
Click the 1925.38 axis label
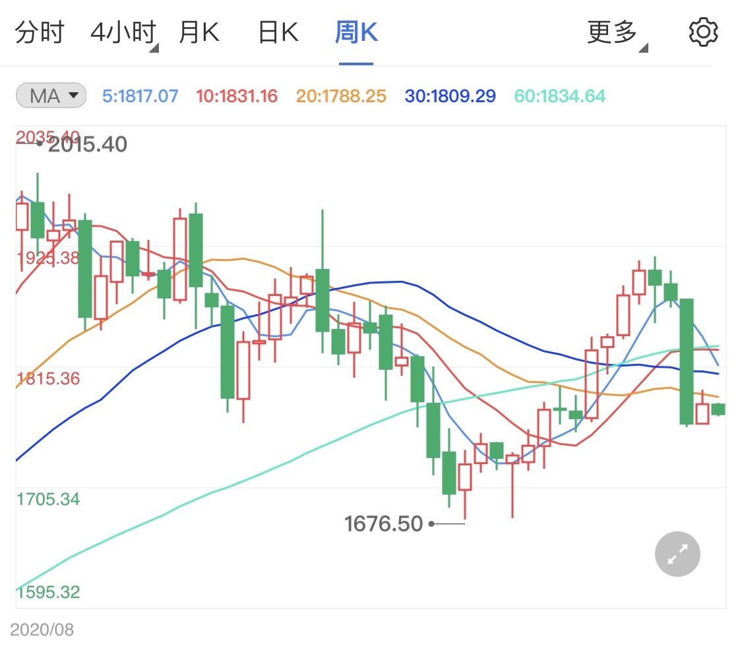click(47, 258)
